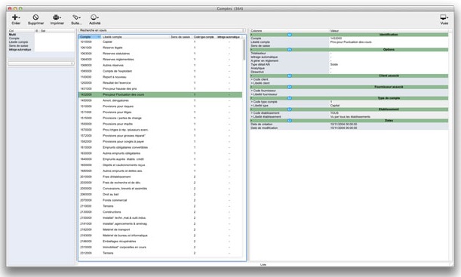The width and height of the screenshot is (461, 277).
Task: Select the Provisions pour impôts row
Action: (161, 124)
